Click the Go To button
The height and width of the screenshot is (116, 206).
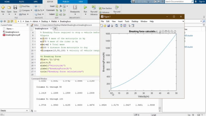point(39,10)
